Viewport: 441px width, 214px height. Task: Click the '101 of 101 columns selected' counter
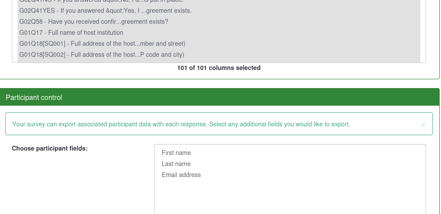[219, 68]
